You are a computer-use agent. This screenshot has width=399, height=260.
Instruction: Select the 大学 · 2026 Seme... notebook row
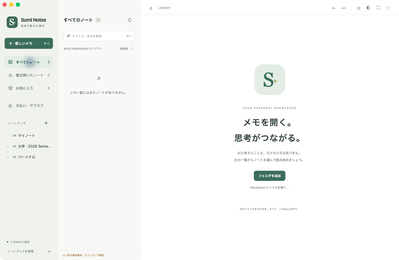coord(29,146)
